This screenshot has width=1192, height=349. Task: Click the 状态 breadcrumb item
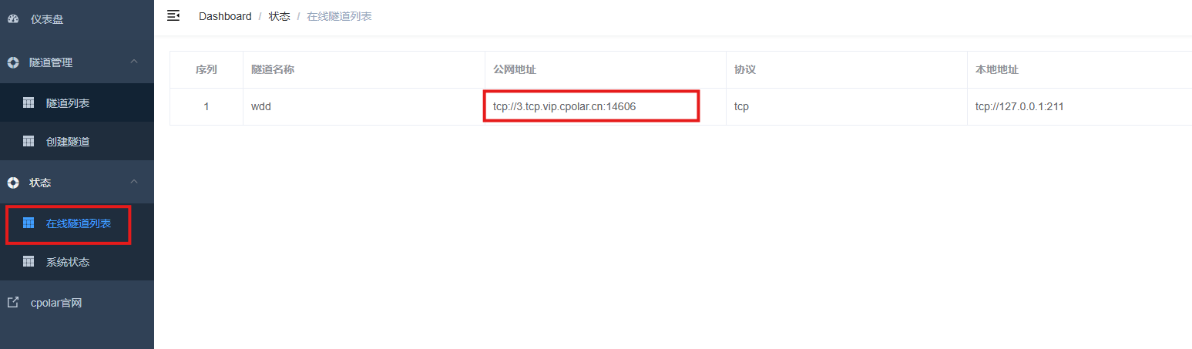pos(279,16)
